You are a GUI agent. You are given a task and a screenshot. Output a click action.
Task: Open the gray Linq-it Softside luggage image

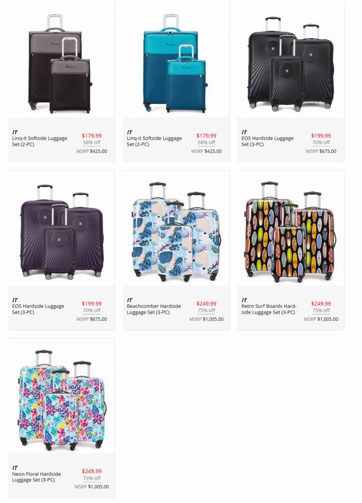(61, 64)
